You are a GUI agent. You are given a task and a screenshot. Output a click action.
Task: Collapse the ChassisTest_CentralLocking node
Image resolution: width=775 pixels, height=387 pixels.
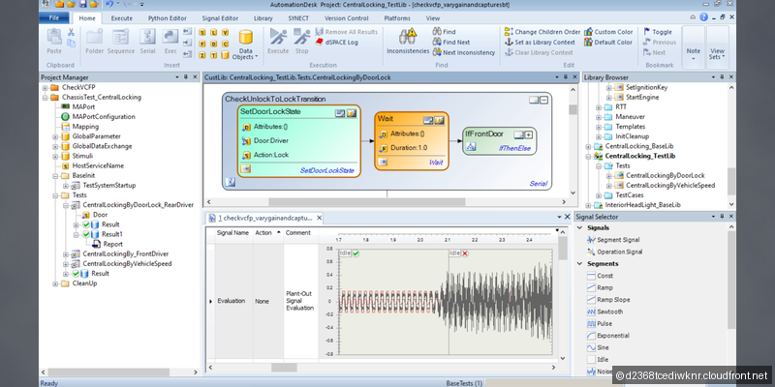point(45,98)
